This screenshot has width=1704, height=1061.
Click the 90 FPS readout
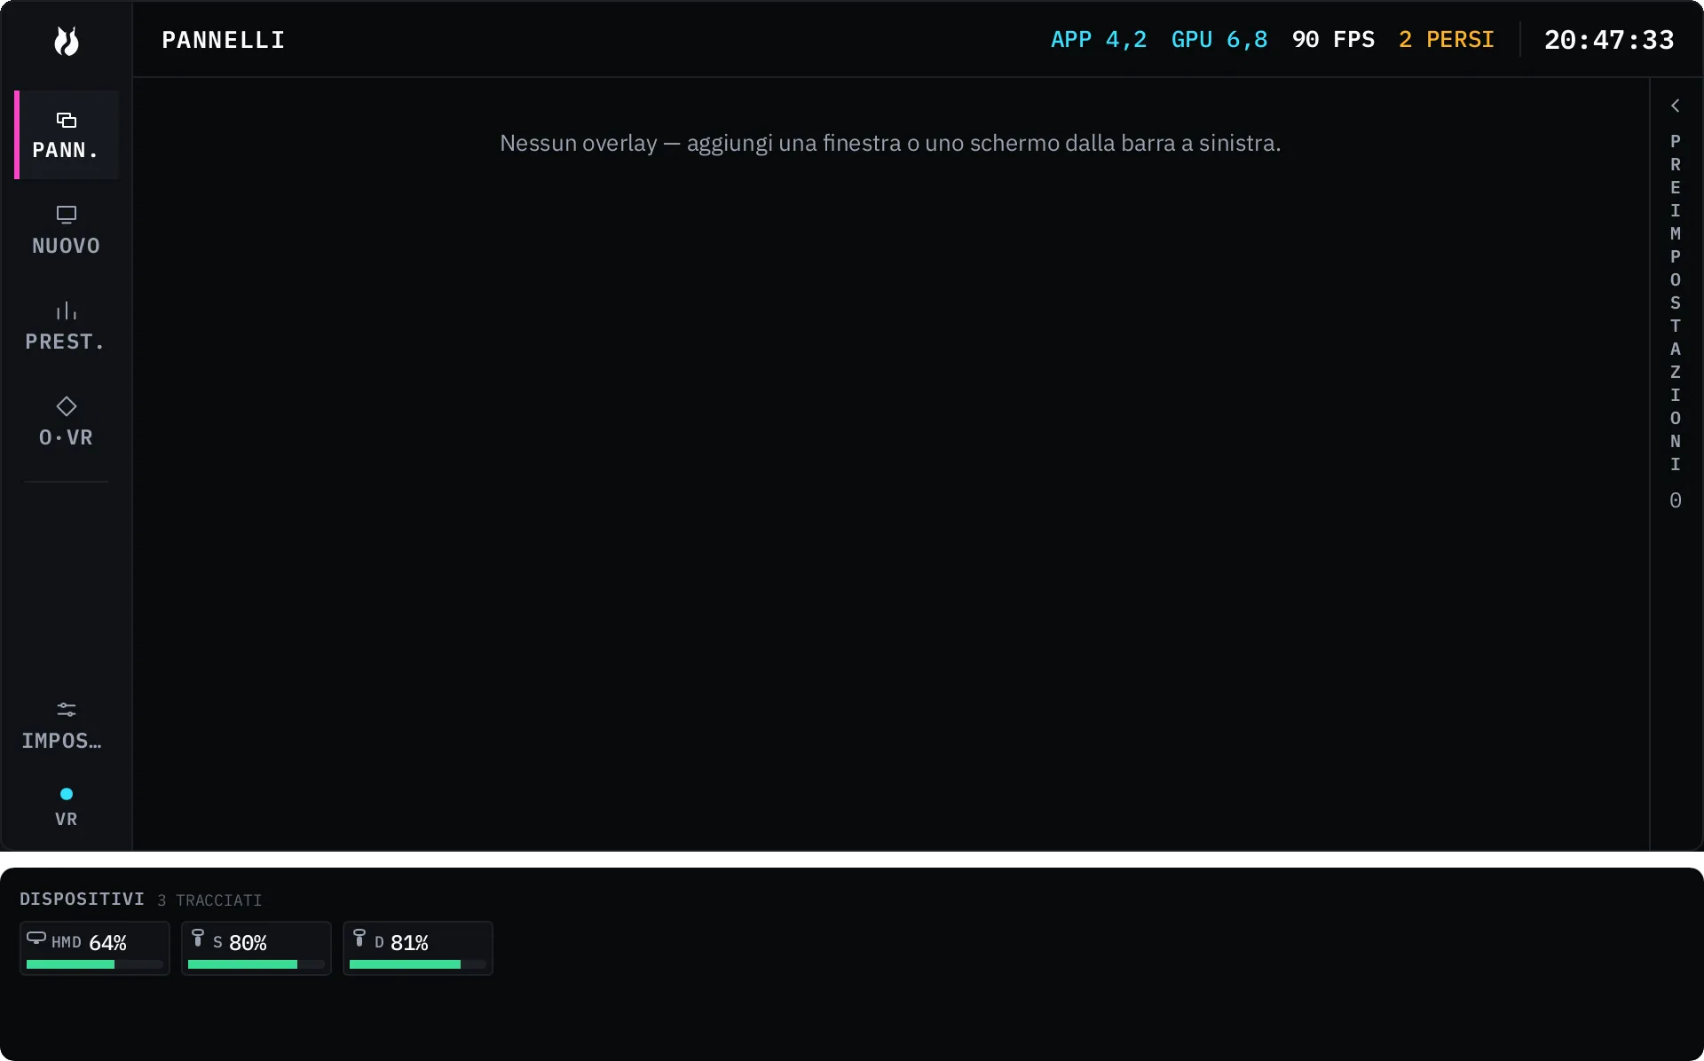point(1333,40)
